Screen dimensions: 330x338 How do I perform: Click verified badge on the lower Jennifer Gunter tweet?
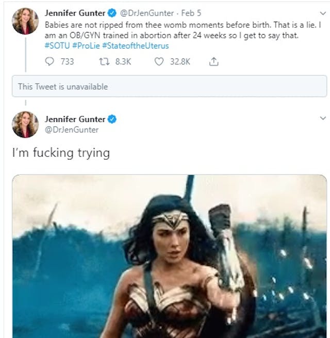coord(111,119)
